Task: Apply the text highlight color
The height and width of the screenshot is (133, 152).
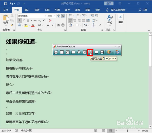Action: pyautogui.click(x=26, y=25)
